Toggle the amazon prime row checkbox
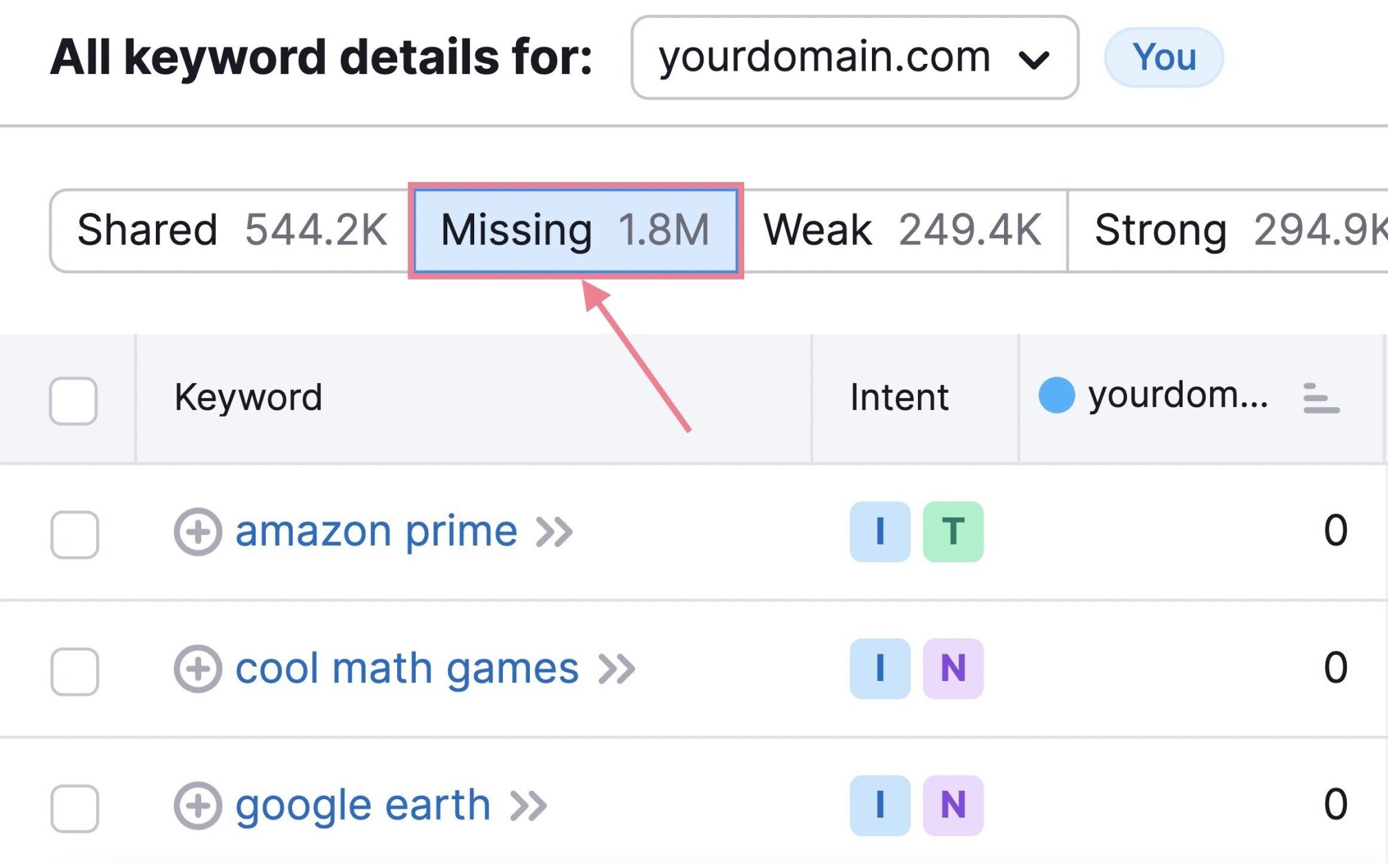This screenshot has width=1388, height=863. tap(75, 532)
